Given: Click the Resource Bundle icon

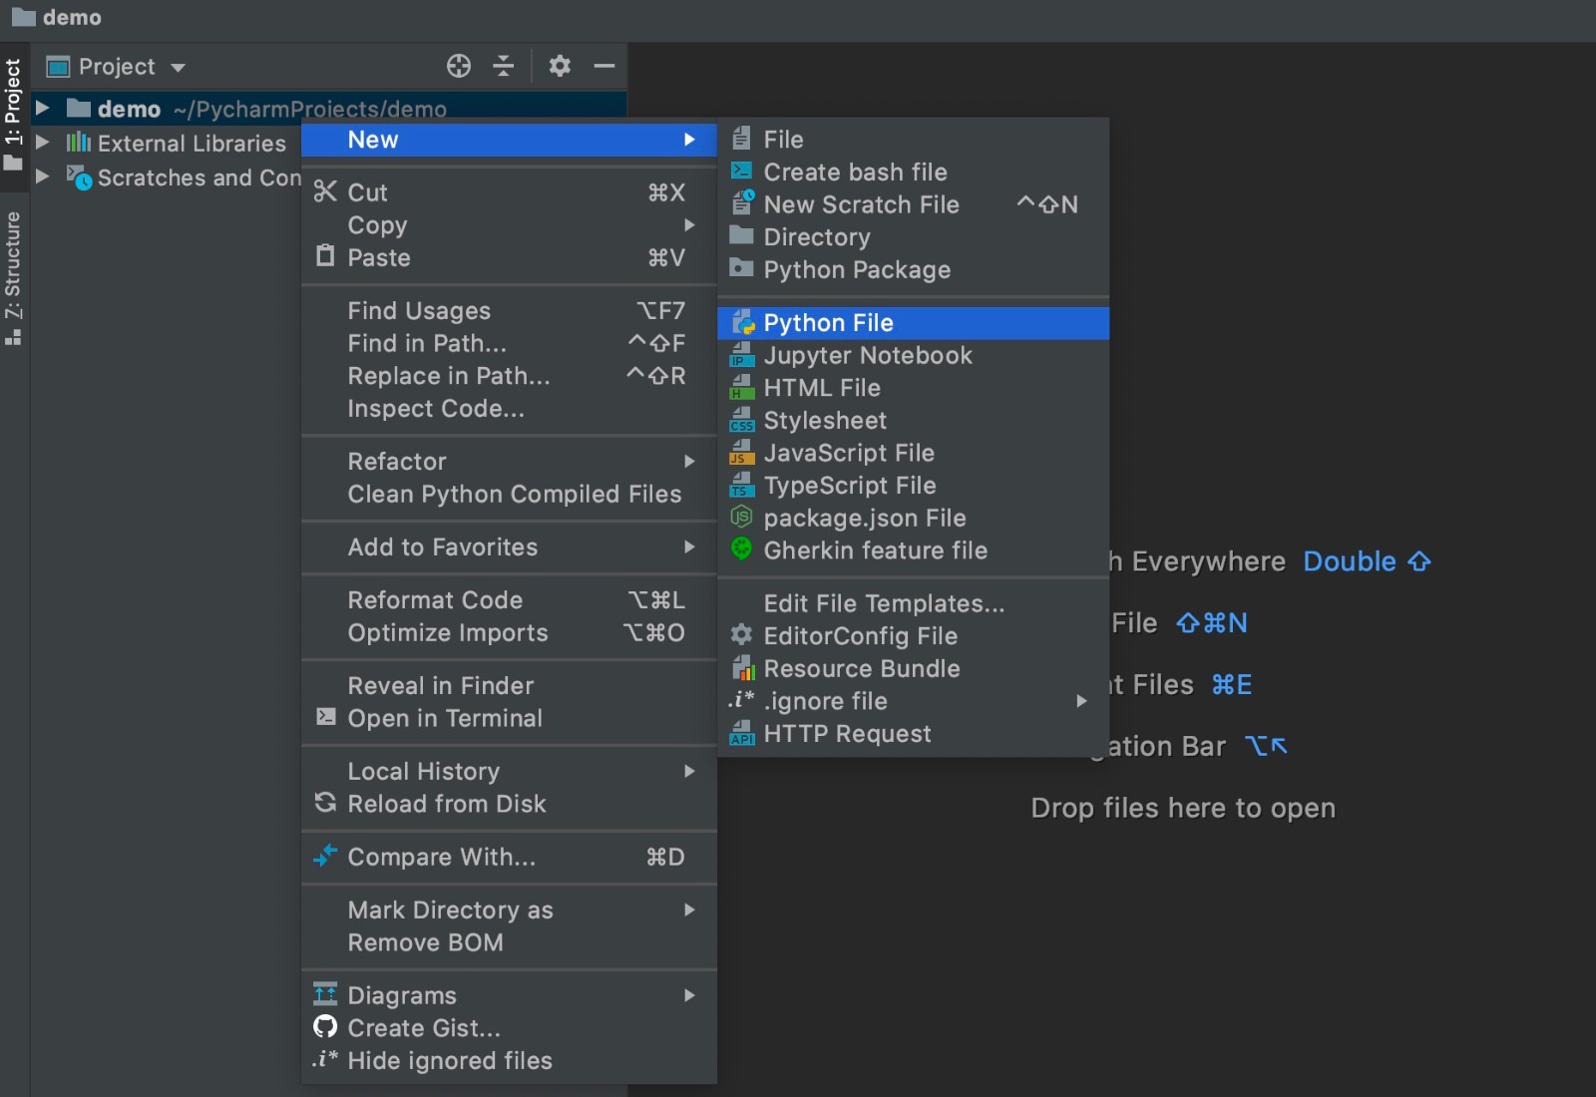Looking at the screenshot, I should [743, 668].
